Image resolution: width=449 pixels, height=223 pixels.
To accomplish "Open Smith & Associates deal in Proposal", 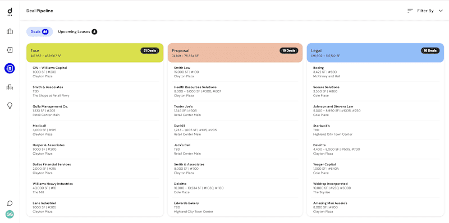I will pos(236,169).
